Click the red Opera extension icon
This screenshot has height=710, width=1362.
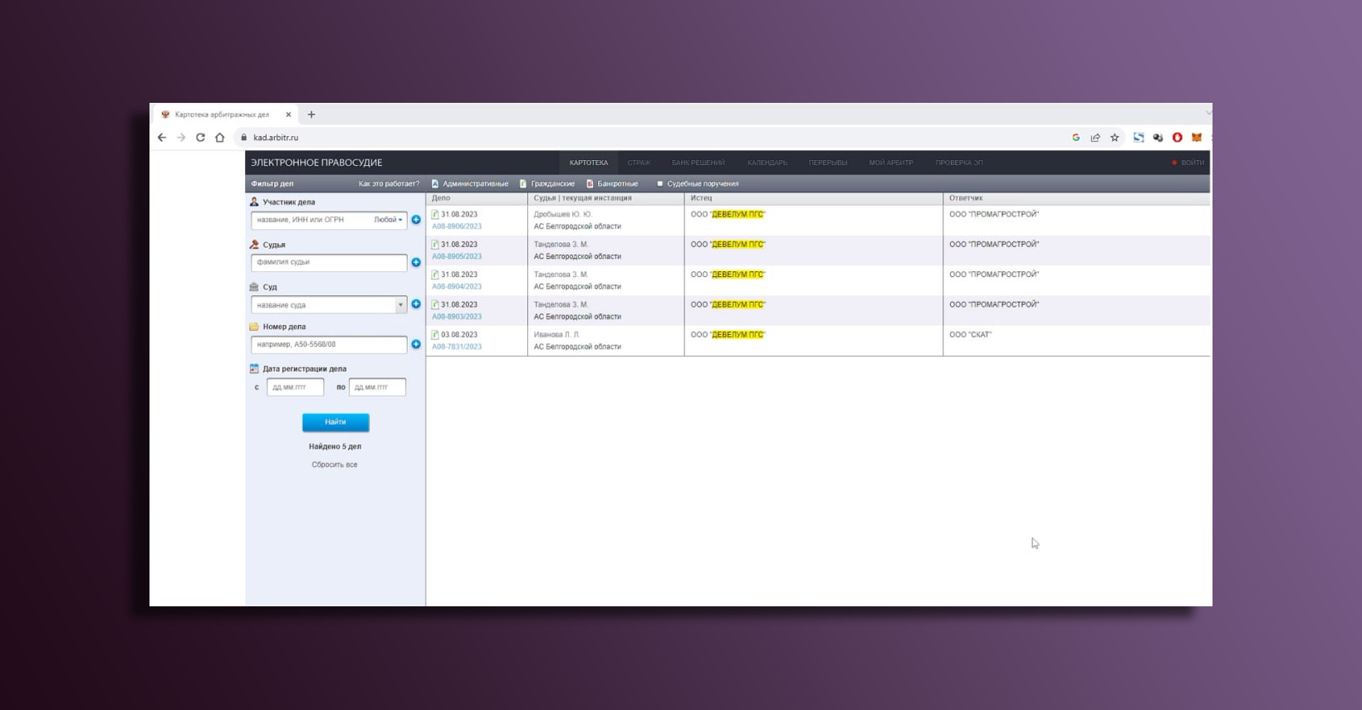1177,138
